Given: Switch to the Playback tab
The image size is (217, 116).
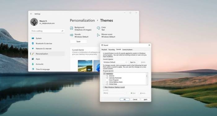Looking at the screenshot, I should click(x=104, y=49).
